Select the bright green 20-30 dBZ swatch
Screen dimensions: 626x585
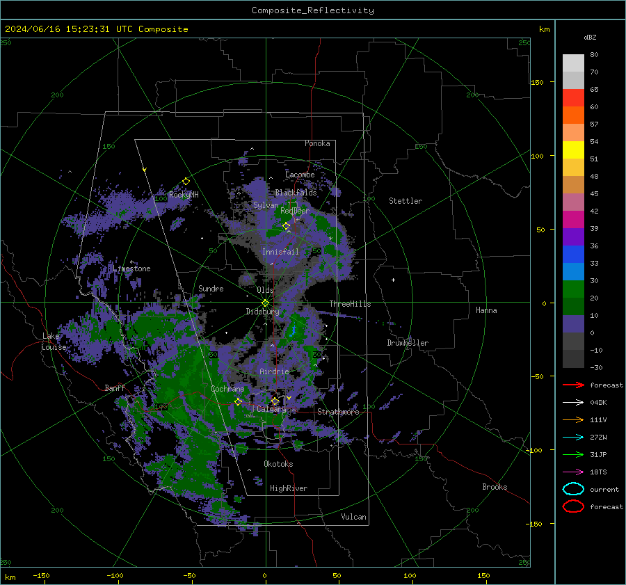click(x=573, y=289)
